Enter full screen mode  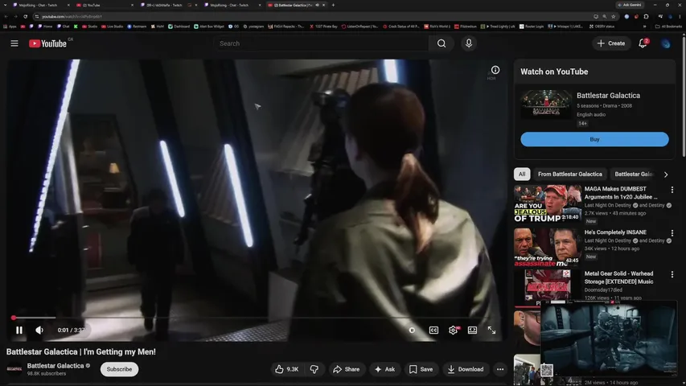coord(491,330)
